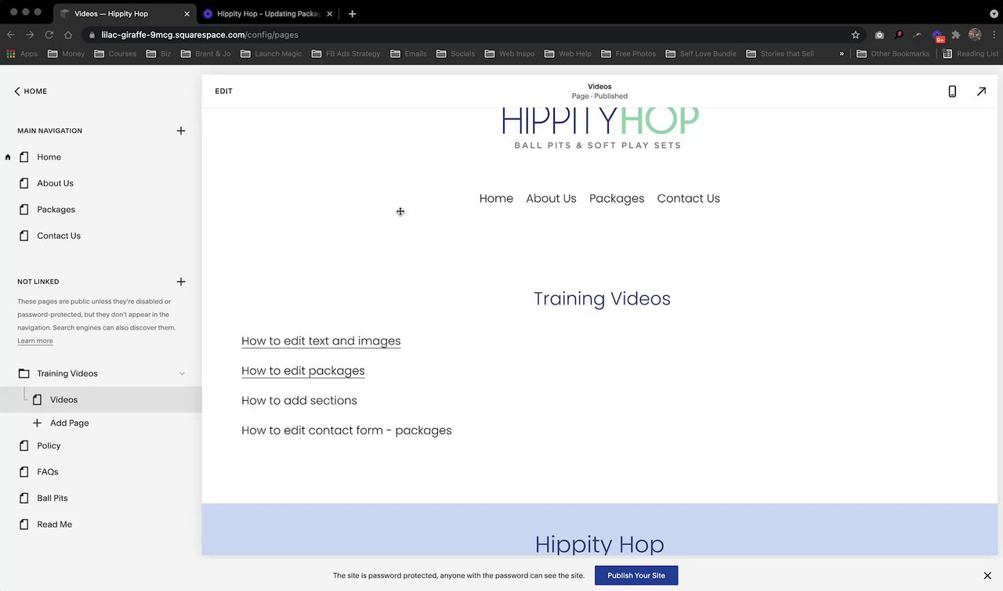This screenshot has width=1003, height=591.
Task: Open the Chrome tab search dropdown
Action: click(994, 13)
